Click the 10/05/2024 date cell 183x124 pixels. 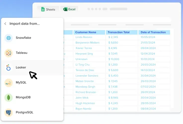coord(154,37)
